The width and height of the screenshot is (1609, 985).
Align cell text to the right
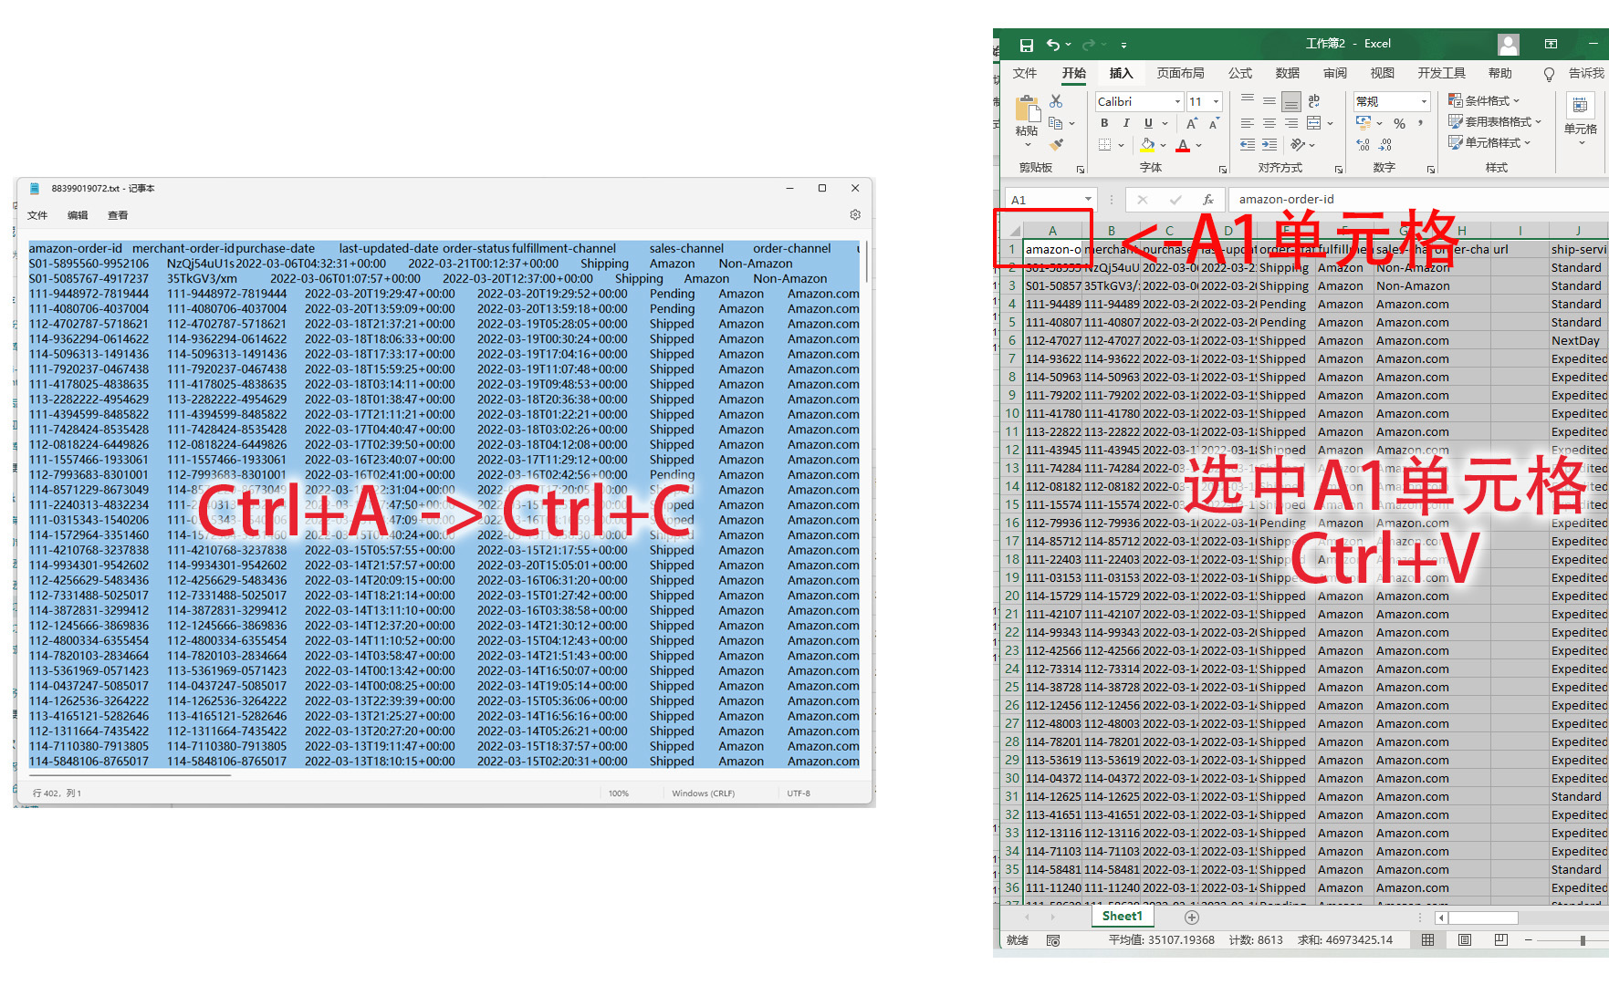tap(1291, 123)
